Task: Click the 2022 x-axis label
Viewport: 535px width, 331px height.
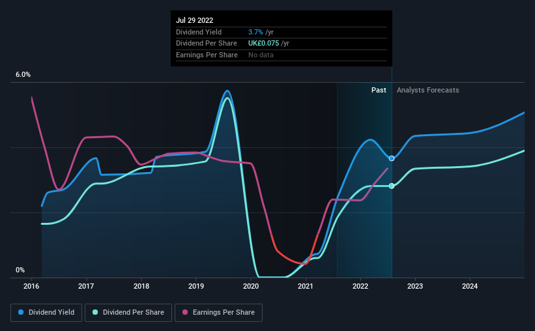Action: [x=360, y=286]
